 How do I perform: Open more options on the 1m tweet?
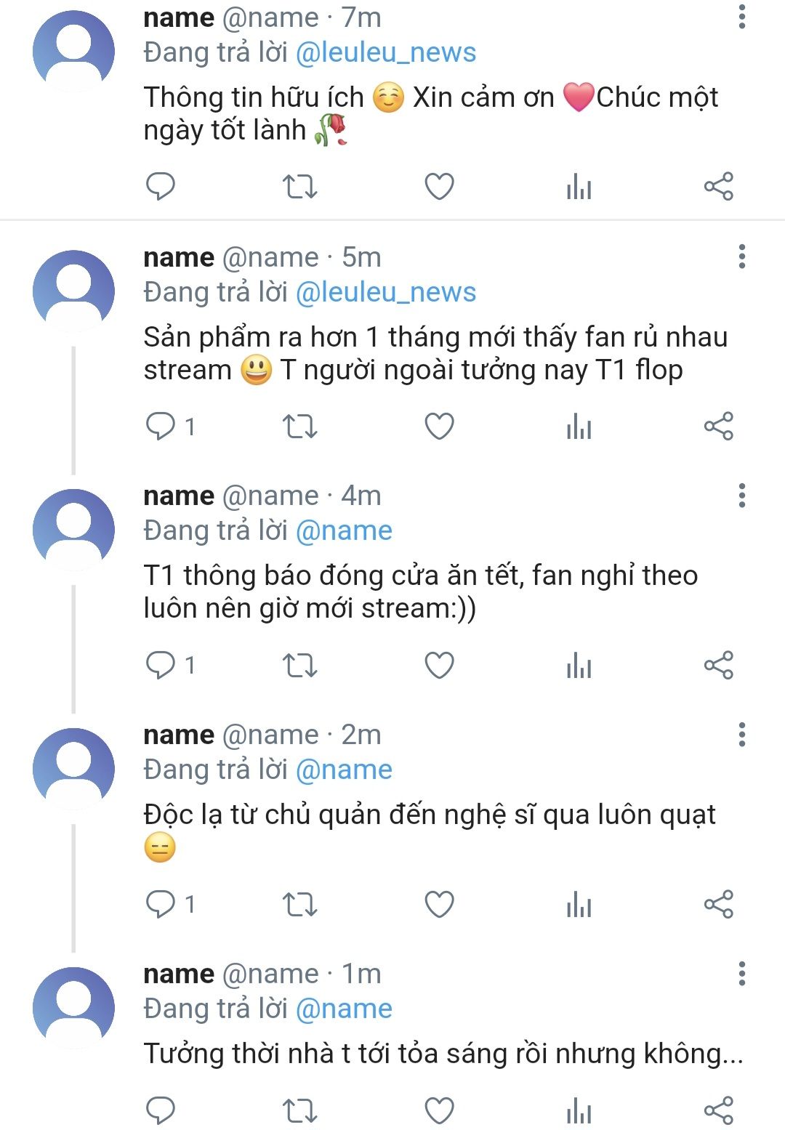click(741, 974)
